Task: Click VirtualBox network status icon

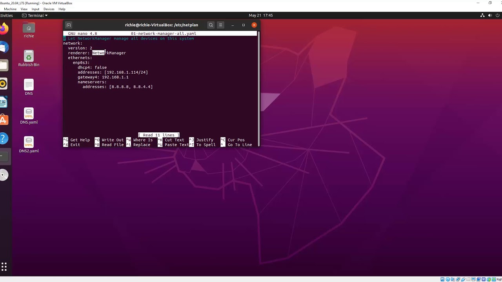Action: [x=458, y=279]
